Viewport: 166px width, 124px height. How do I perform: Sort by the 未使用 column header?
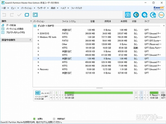[120, 21]
